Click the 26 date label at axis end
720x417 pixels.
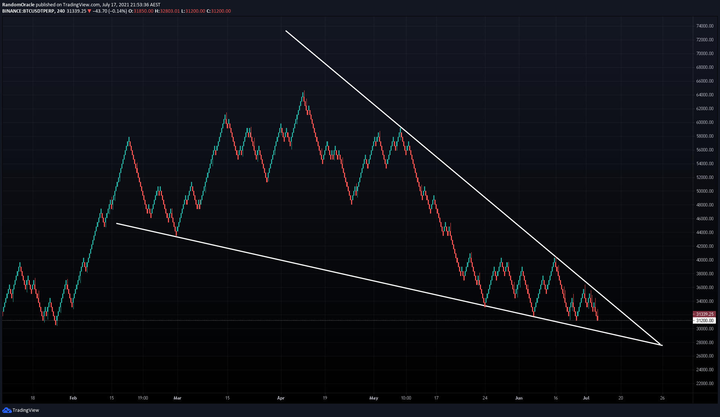(662, 398)
